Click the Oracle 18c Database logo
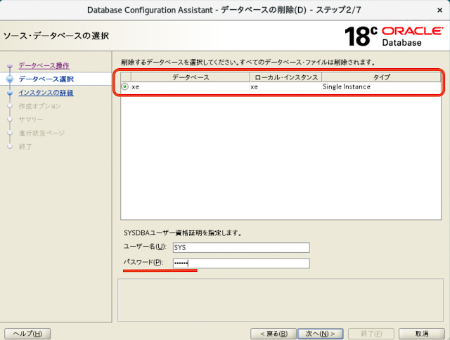 coord(394,36)
